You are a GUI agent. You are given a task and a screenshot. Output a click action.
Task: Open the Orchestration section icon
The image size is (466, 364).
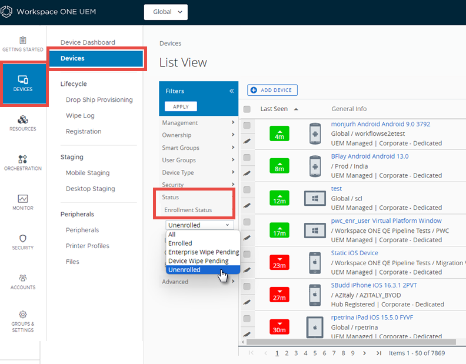pos(23,159)
